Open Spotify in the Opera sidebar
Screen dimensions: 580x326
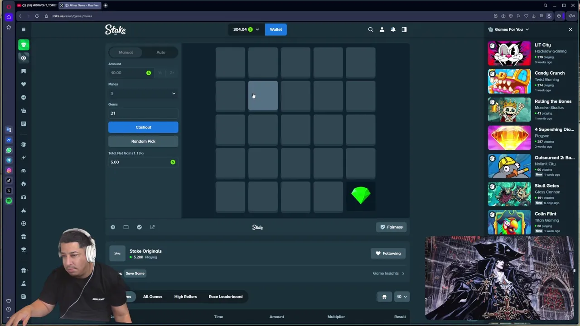tap(9, 201)
